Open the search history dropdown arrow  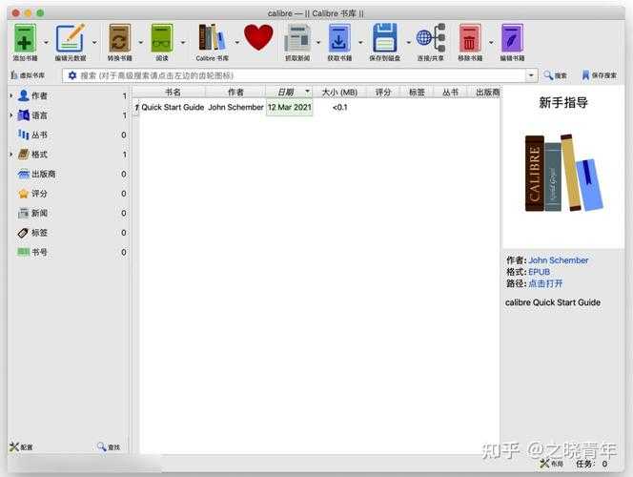point(531,75)
